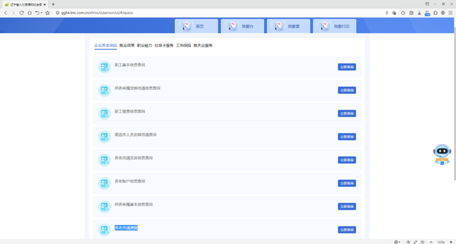Open dropdown arrow beside the undo button
456x244 pixels.
pos(41,13)
